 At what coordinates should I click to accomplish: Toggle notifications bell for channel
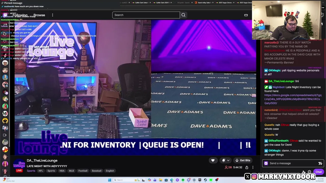tap(224, 160)
